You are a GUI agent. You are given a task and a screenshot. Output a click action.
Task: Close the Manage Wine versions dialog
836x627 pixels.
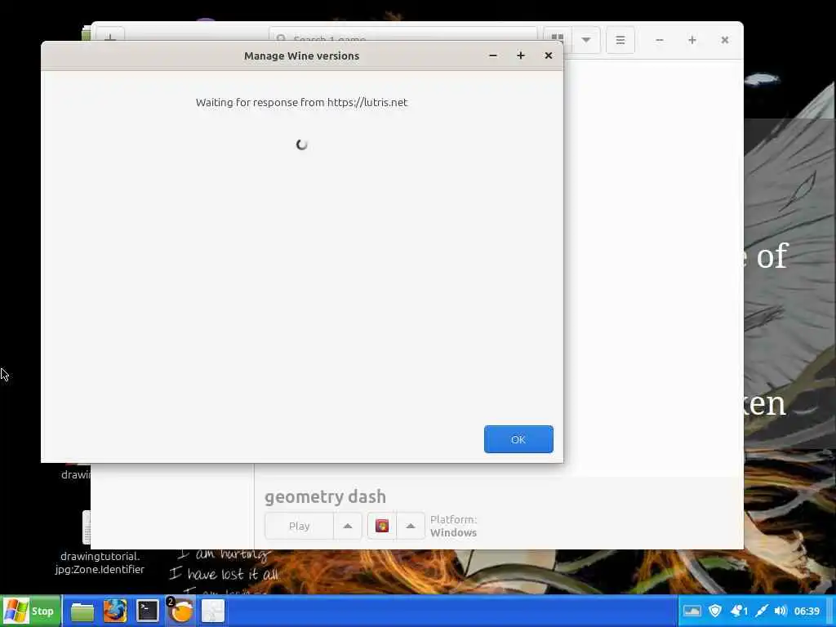tap(548, 56)
